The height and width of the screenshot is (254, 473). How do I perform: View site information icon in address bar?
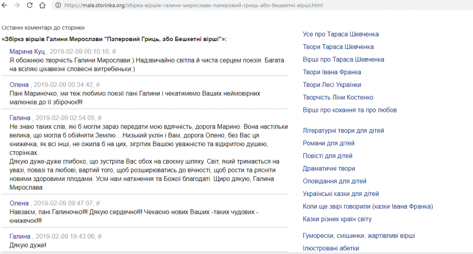tap(58, 5)
